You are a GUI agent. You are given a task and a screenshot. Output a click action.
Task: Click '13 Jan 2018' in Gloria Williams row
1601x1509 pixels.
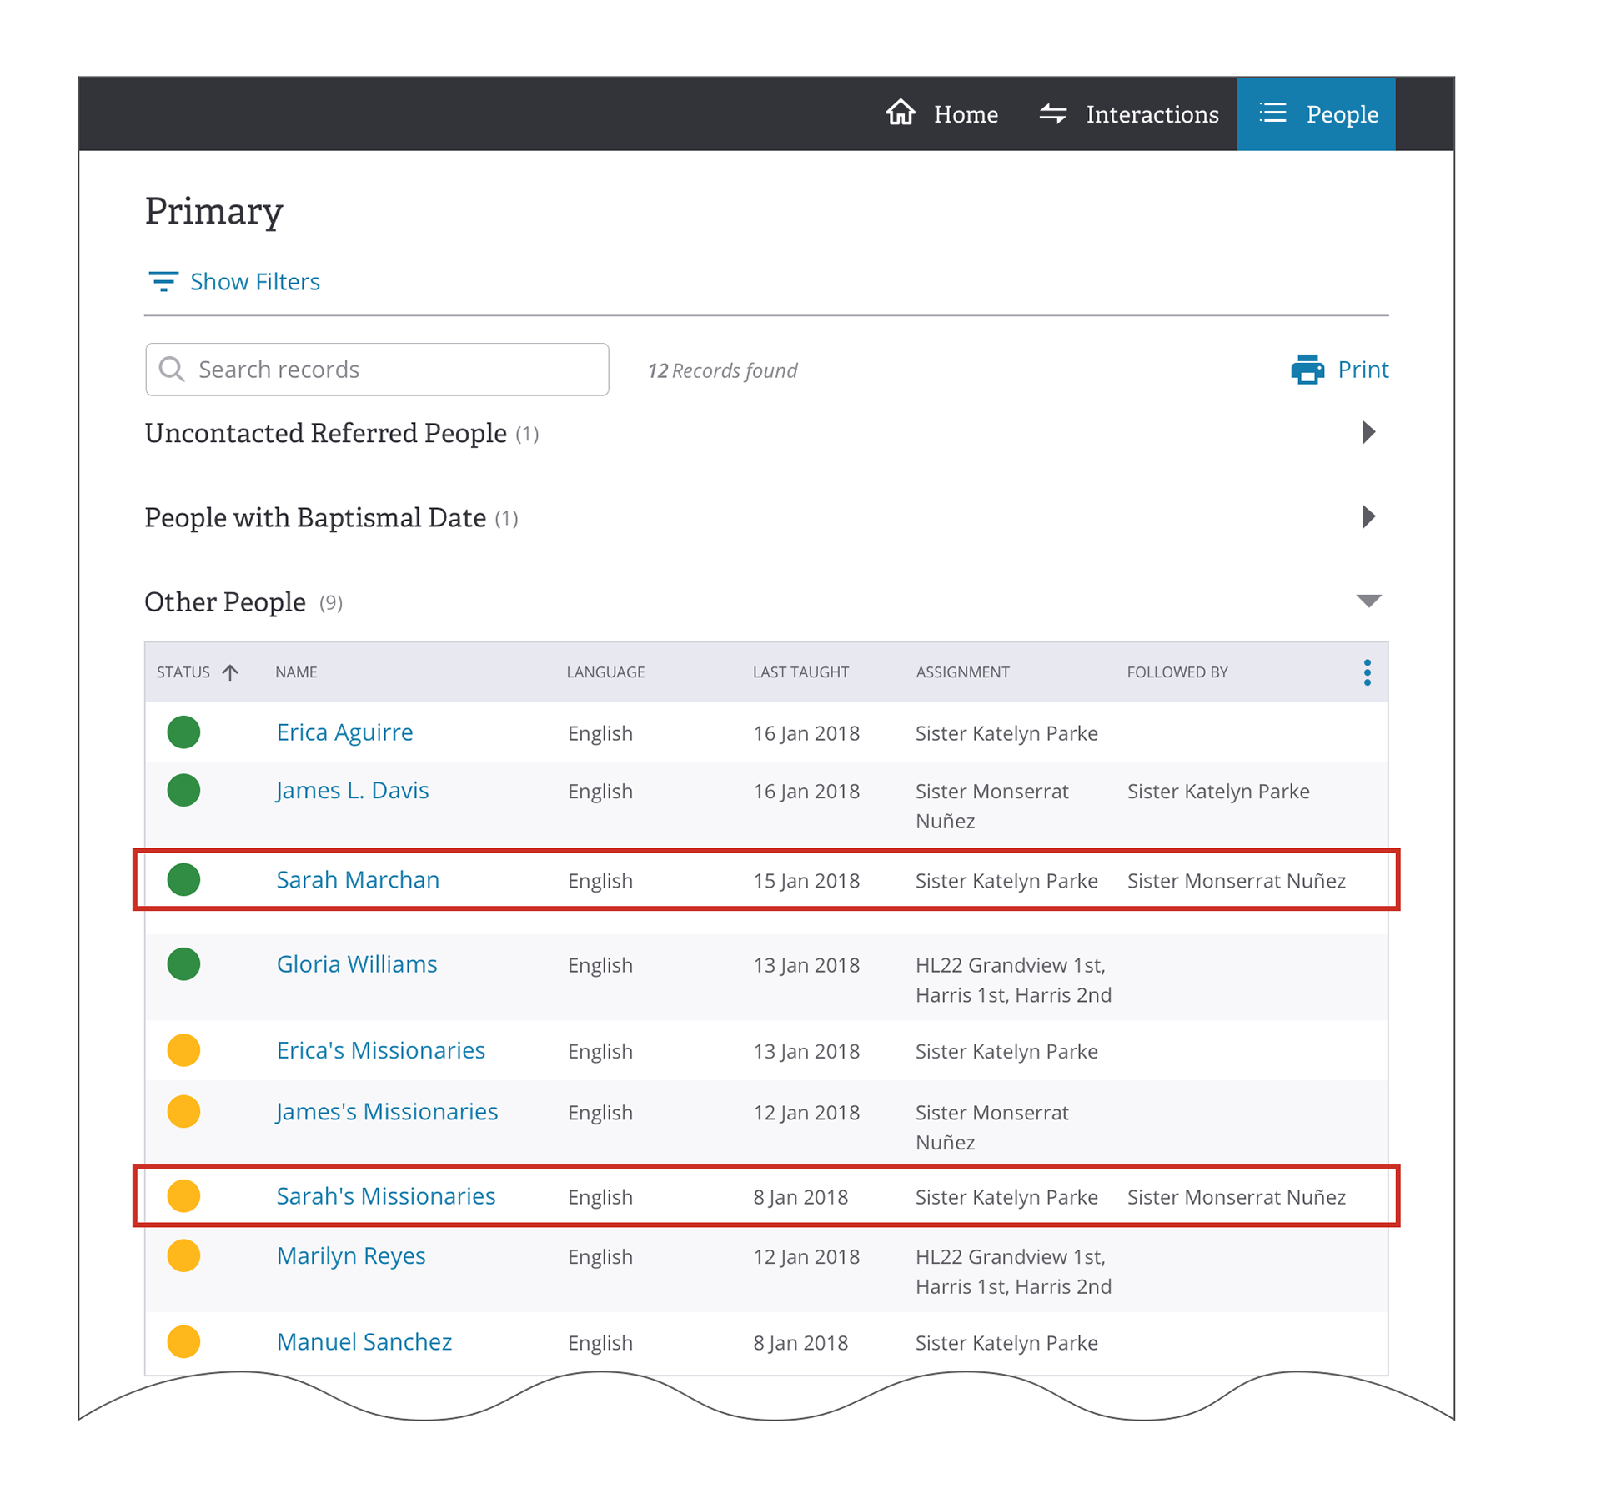pos(806,965)
